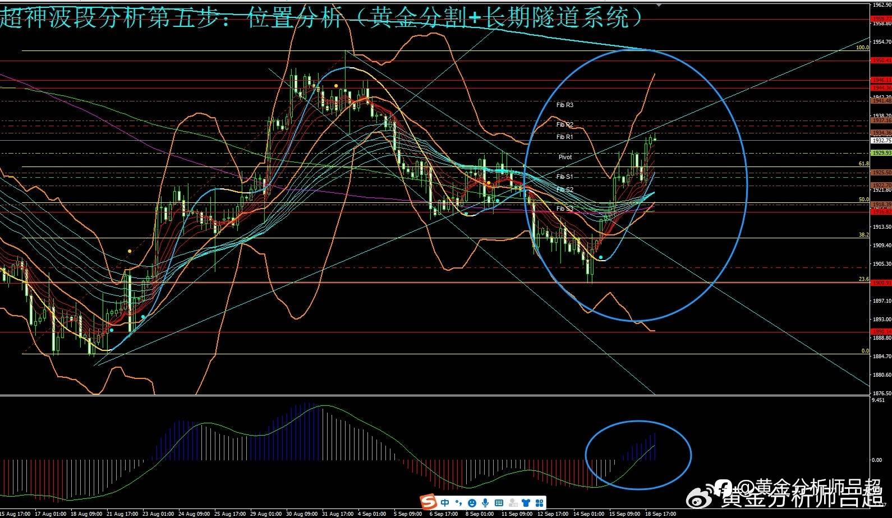The height and width of the screenshot is (518, 892).
Task: Click the 1893.00 price axis value
Action: [882, 320]
